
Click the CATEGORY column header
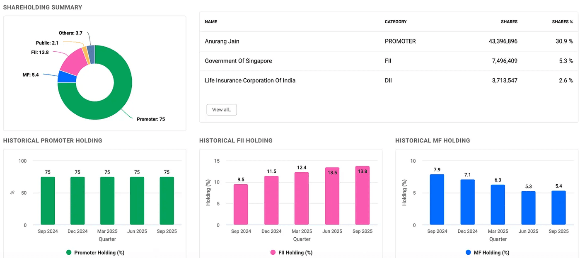pos(395,22)
